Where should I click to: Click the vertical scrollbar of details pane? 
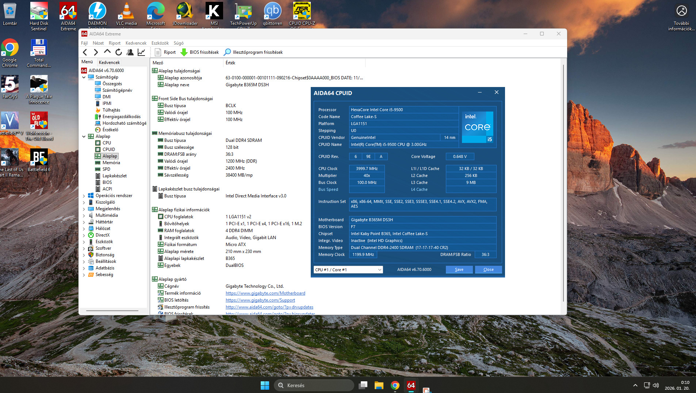point(563,183)
